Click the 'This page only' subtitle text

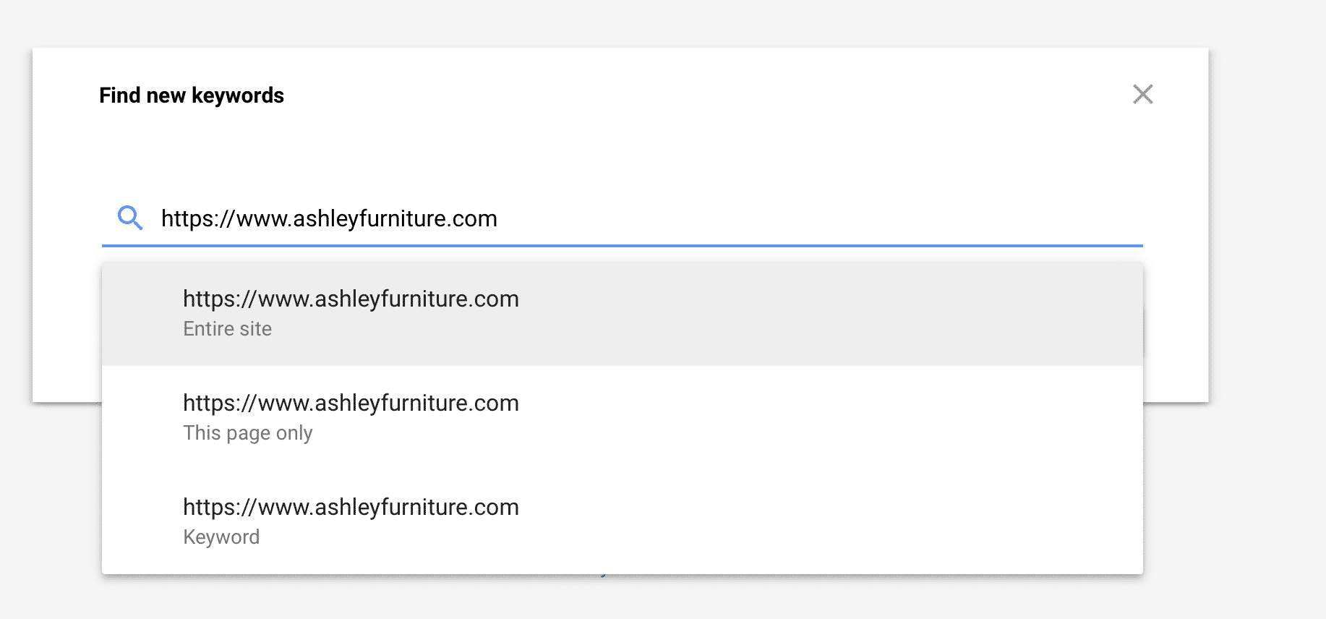point(248,433)
